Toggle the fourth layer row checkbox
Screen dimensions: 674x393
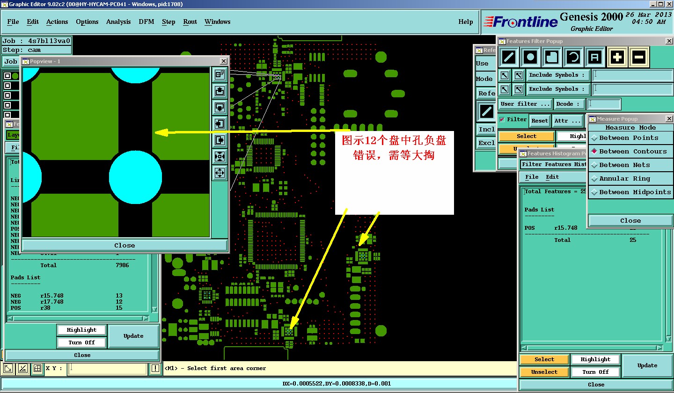(7, 105)
